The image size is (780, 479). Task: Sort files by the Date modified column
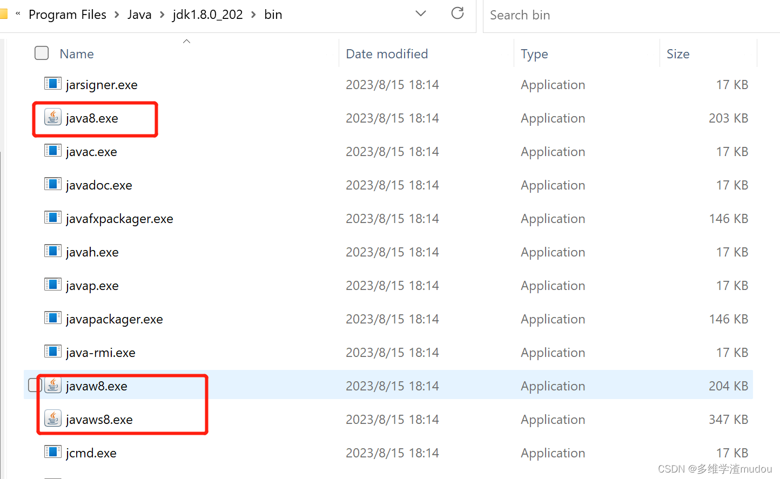tap(387, 53)
